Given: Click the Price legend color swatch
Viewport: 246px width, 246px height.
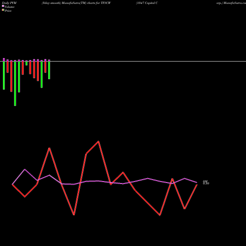Looking at the screenshot, I should coord(3,10).
